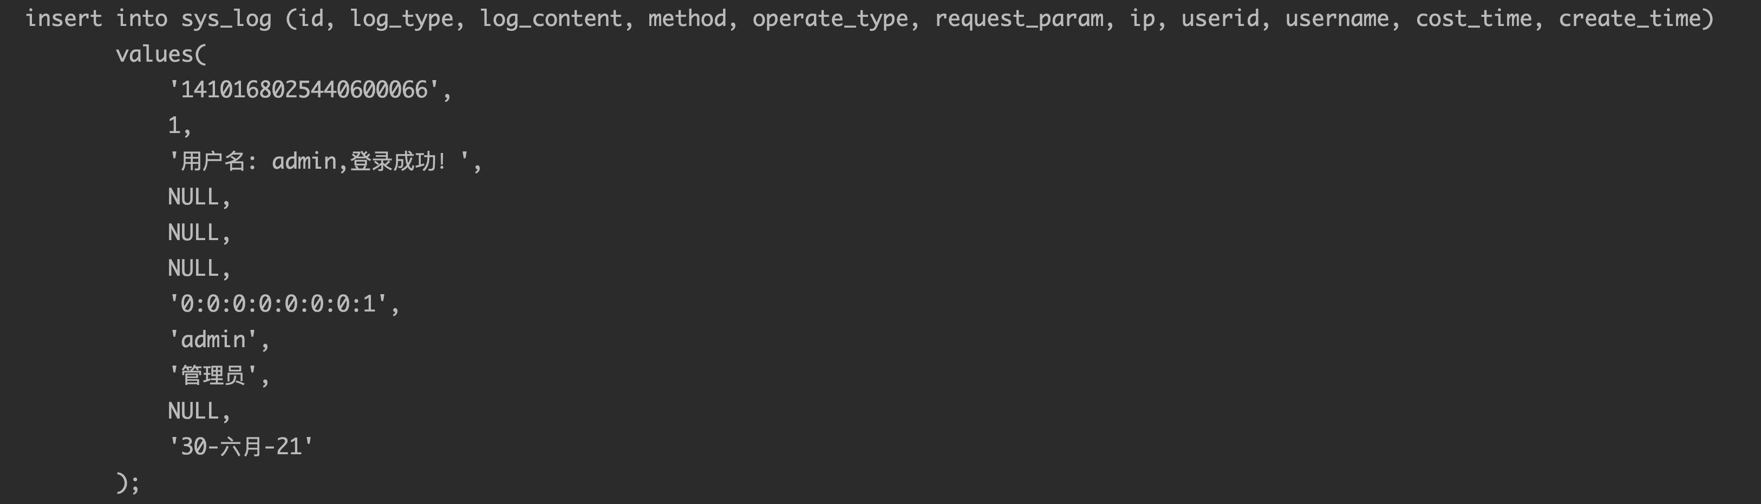
Task: Click the request_param column name
Action: pyautogui.click(x=1019, y=18)
